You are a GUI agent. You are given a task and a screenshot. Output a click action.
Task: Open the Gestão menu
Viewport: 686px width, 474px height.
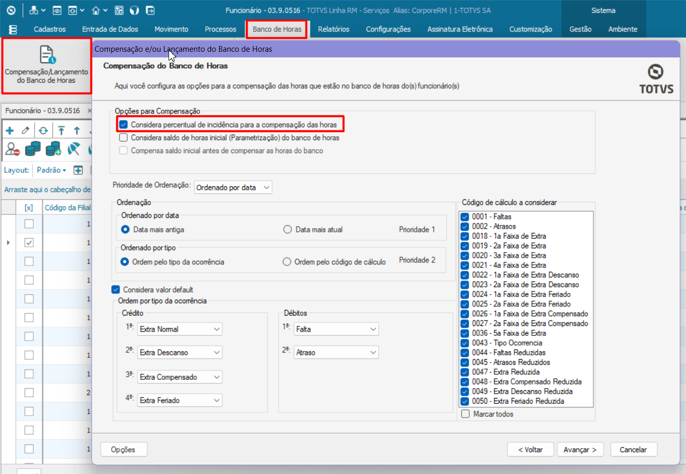[x=581, y=29]
